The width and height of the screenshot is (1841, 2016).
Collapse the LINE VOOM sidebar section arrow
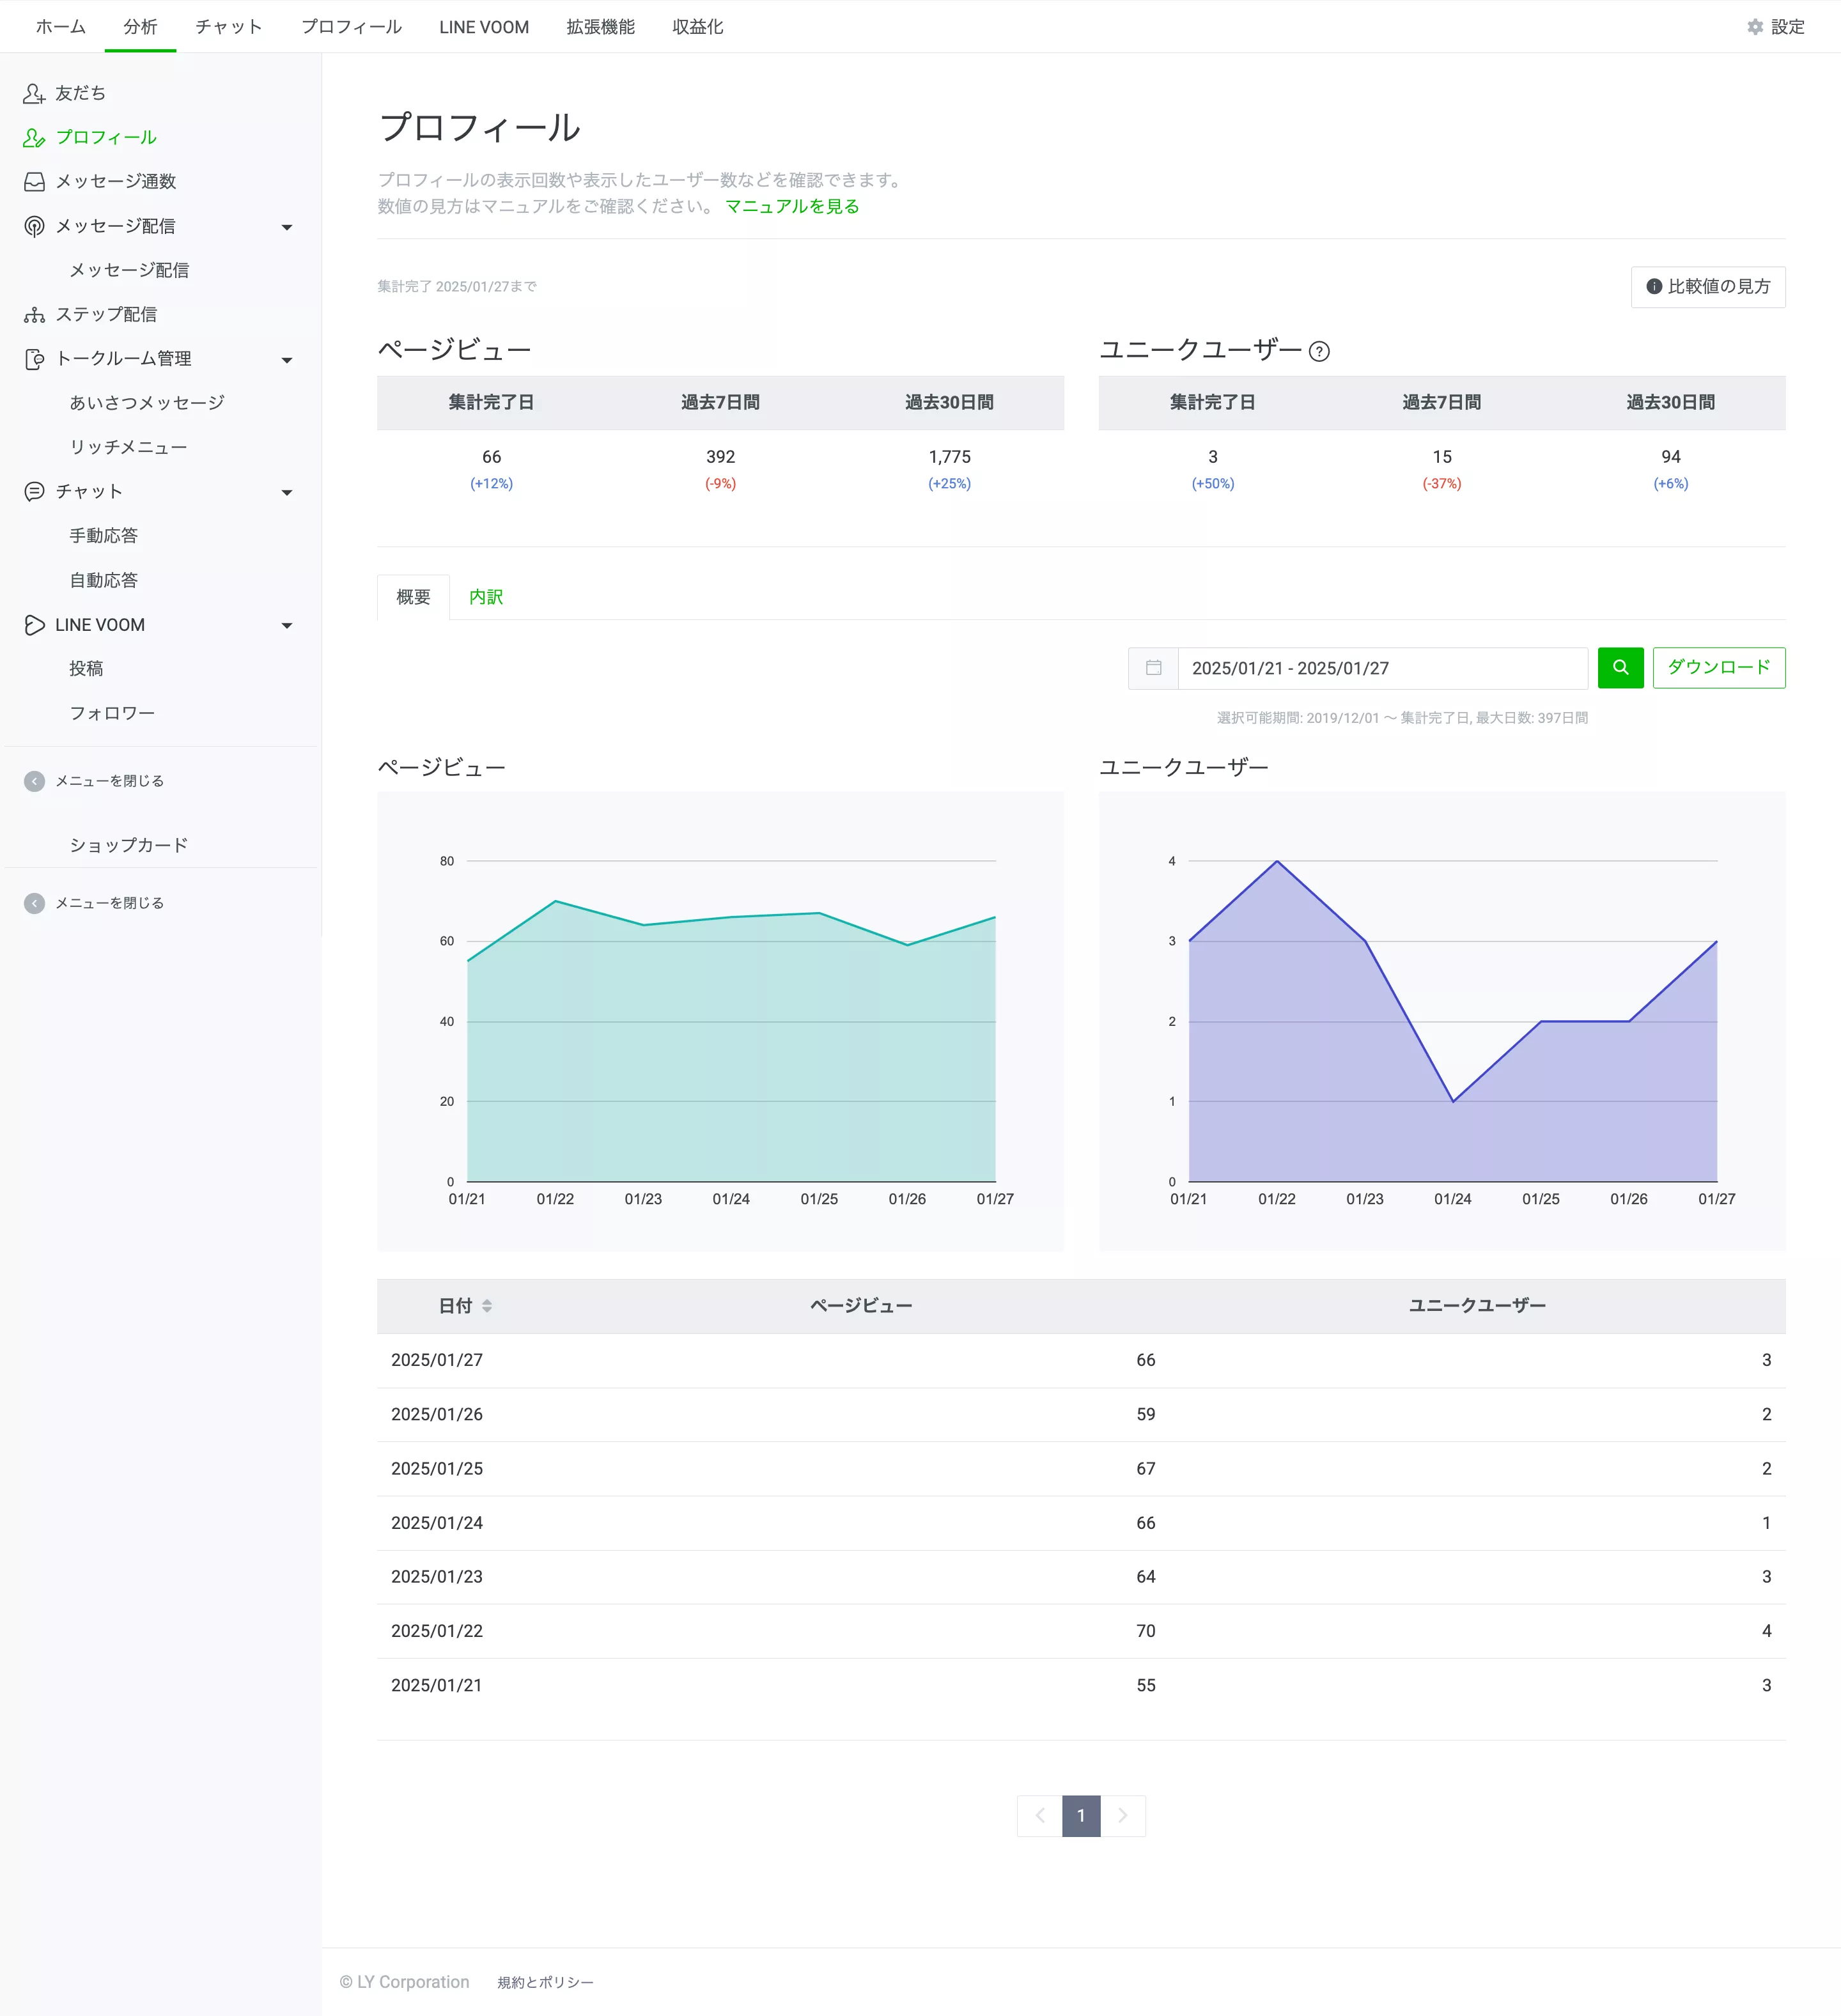tap(287, 626)
